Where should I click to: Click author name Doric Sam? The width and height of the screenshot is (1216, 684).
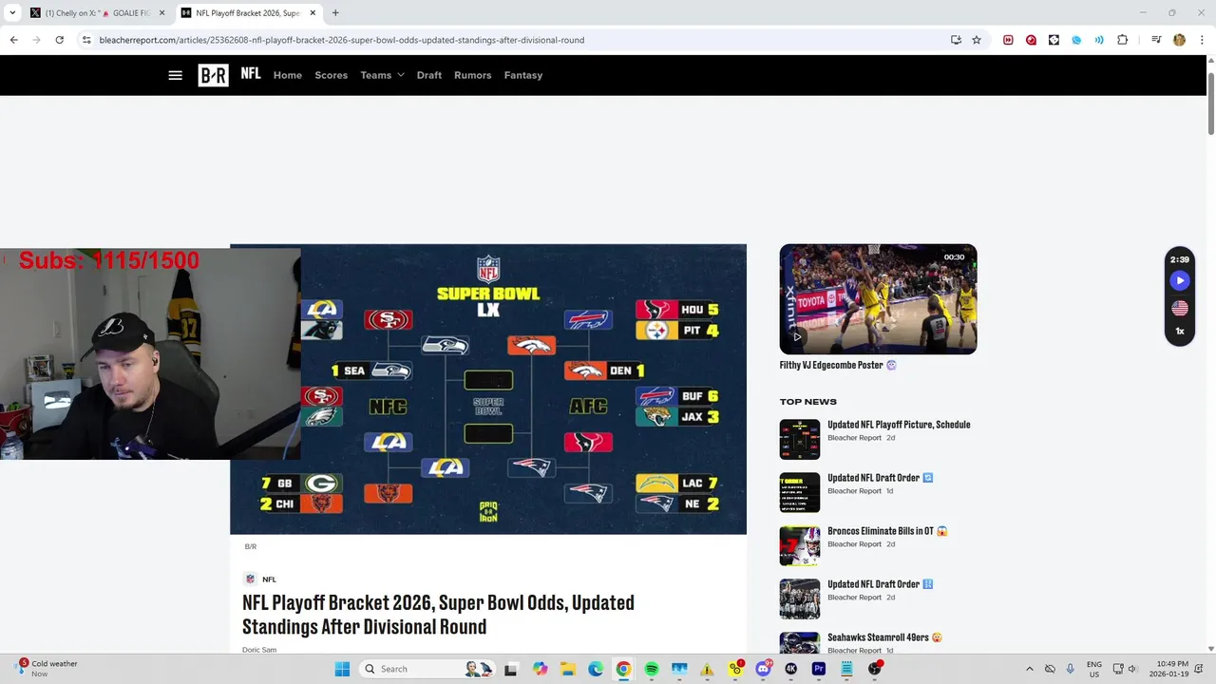(x=259, y=650)
